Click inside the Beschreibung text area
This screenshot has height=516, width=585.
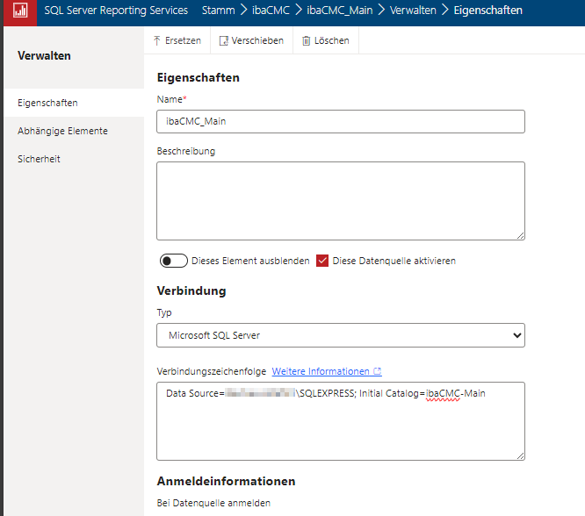(x=341, y=200)
